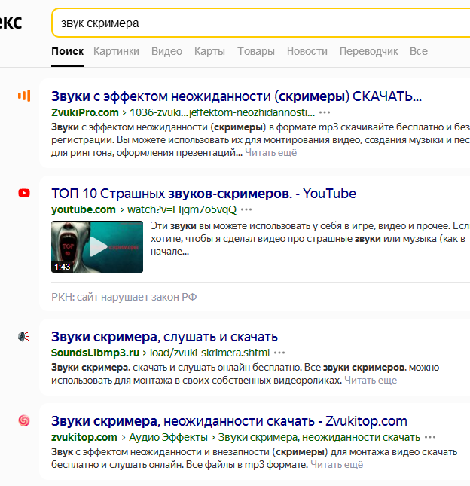Click the SoundsLibmp3 speaker favicon
Image resolution: width=470 pixels, height=486 pixels.
coord(24,336)
